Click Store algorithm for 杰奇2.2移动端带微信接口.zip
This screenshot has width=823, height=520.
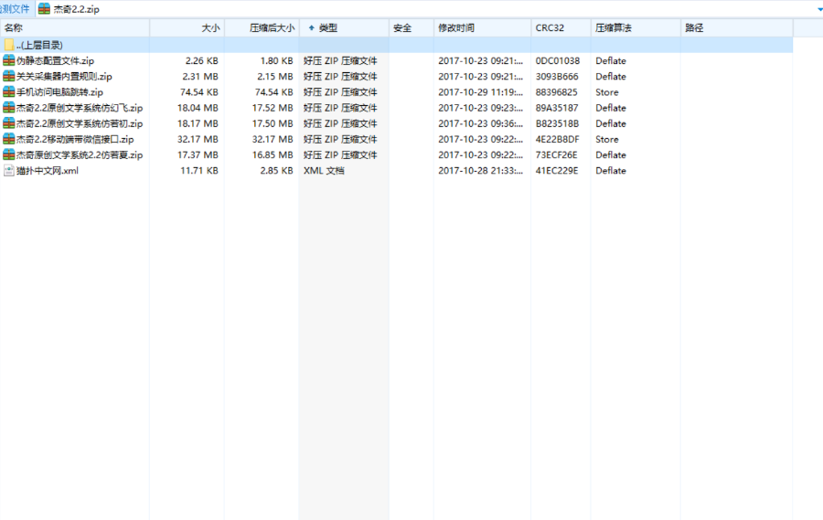click(x=607, y=140)
